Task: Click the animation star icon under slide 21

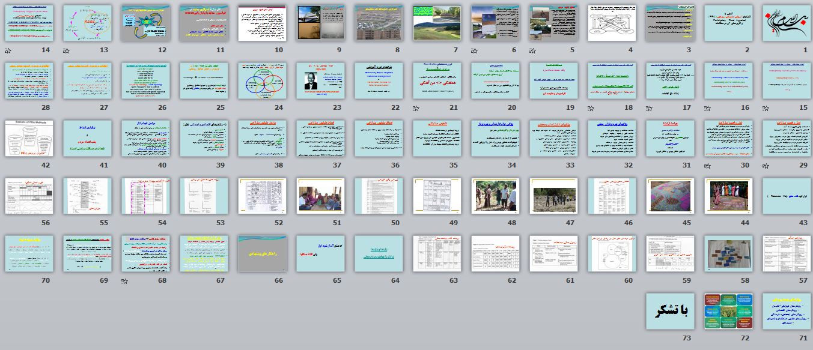Action: [x=416, y=108]
